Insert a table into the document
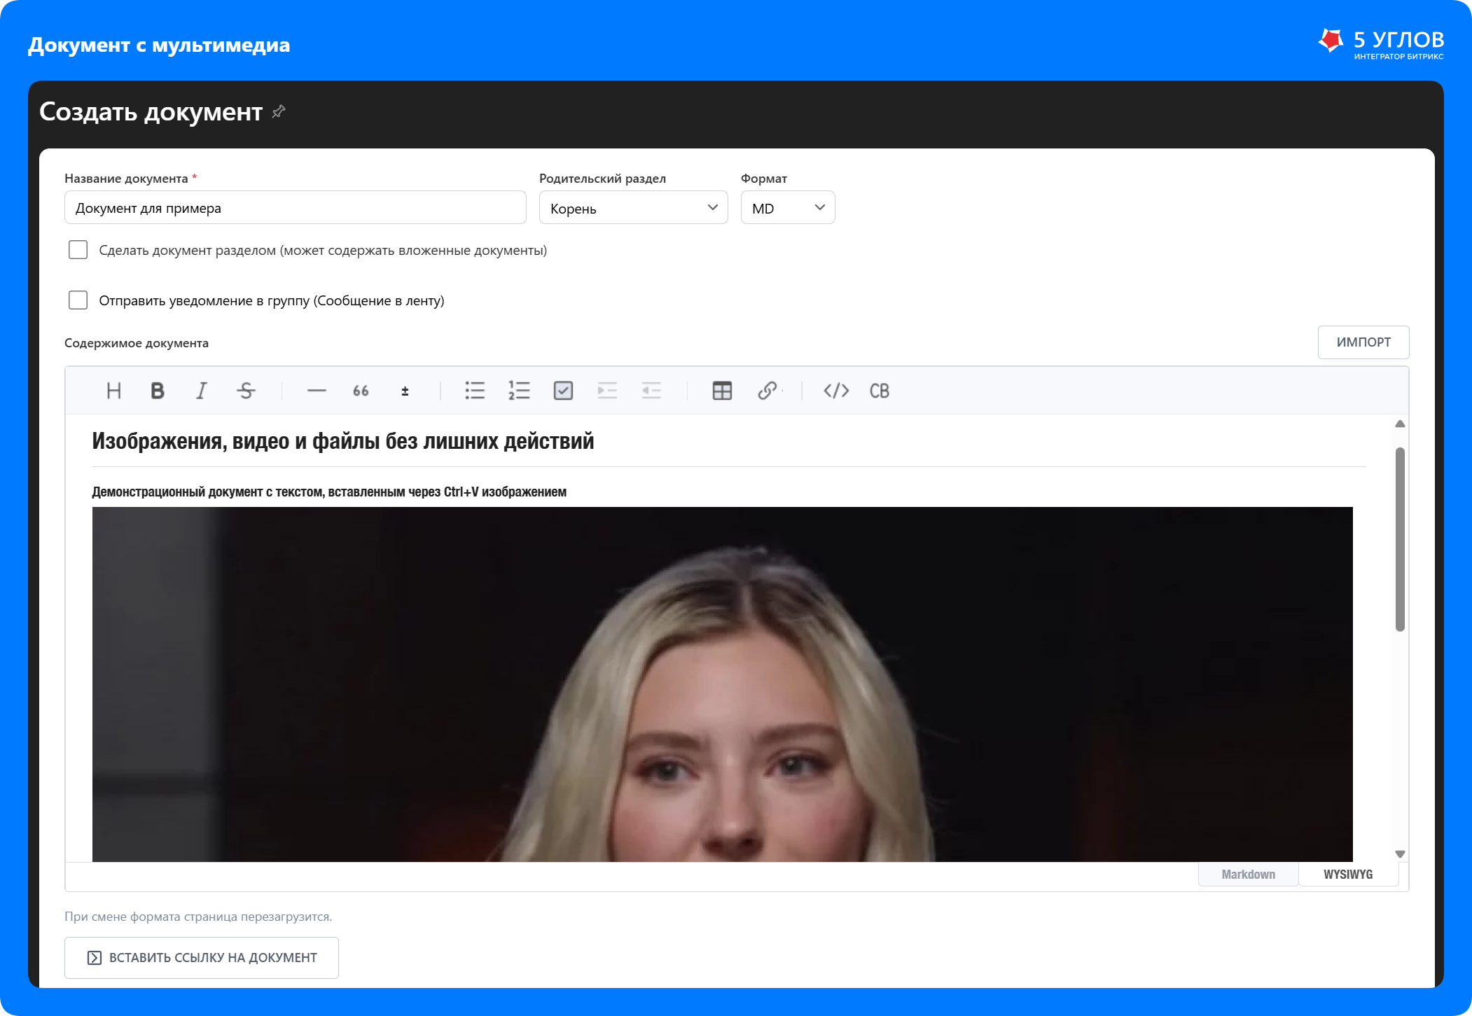This screenshot has width=1472, height=1016. pyautogui.click(x=722, y=391)
